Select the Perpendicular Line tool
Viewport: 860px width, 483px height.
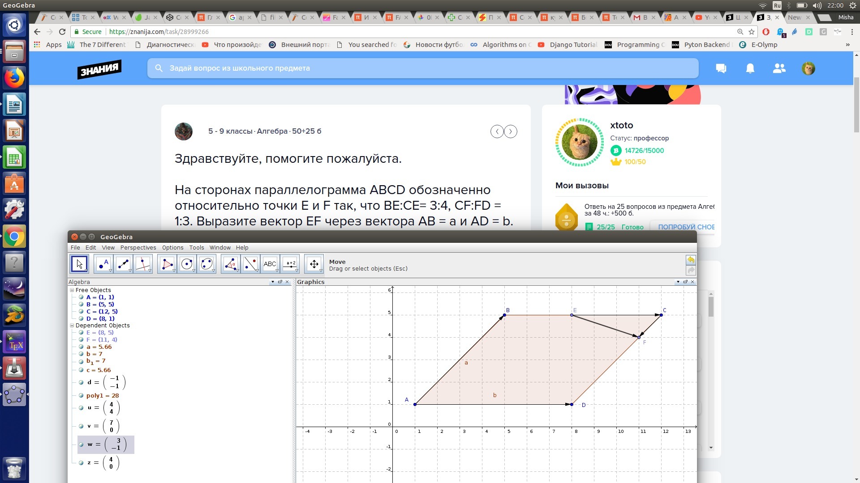point(142,264)
